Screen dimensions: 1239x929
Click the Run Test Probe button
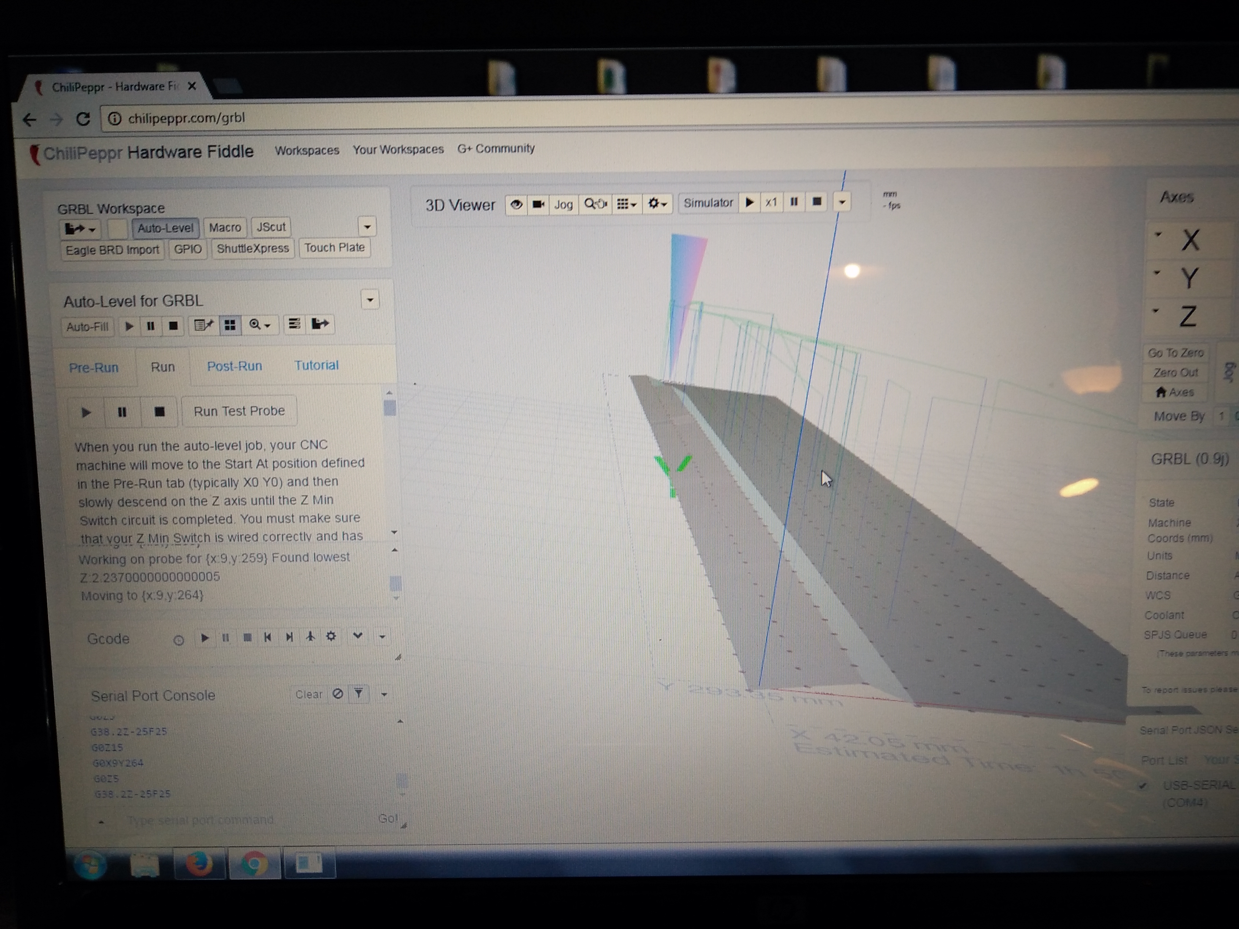pos(239,411)
